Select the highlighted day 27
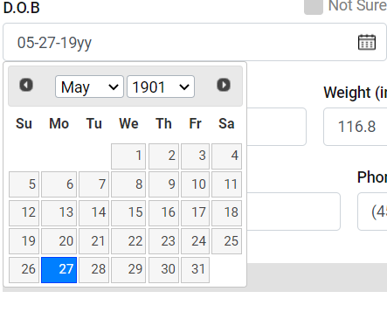The image size is (387, 319). point(59,270)
